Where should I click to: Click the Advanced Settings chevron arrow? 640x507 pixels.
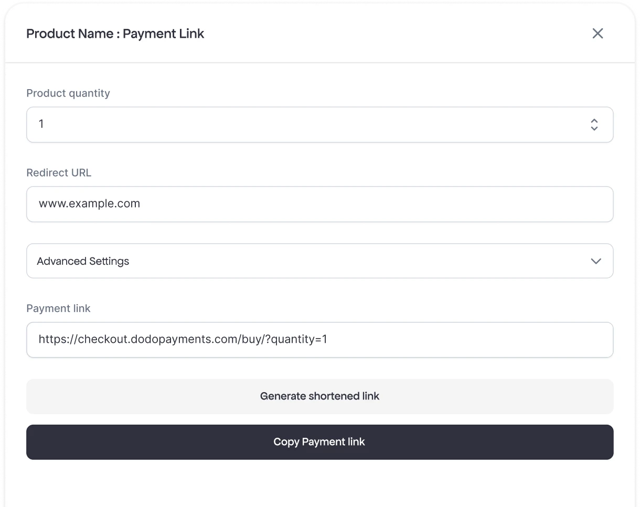tap(596, 261)
